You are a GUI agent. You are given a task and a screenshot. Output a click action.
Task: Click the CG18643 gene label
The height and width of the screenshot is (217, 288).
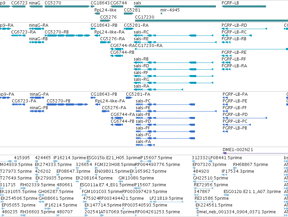point(100,3)
